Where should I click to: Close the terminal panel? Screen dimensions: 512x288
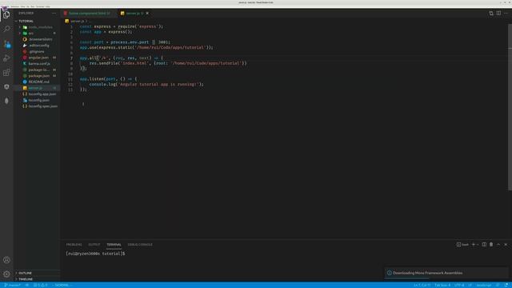click(506, 244)
